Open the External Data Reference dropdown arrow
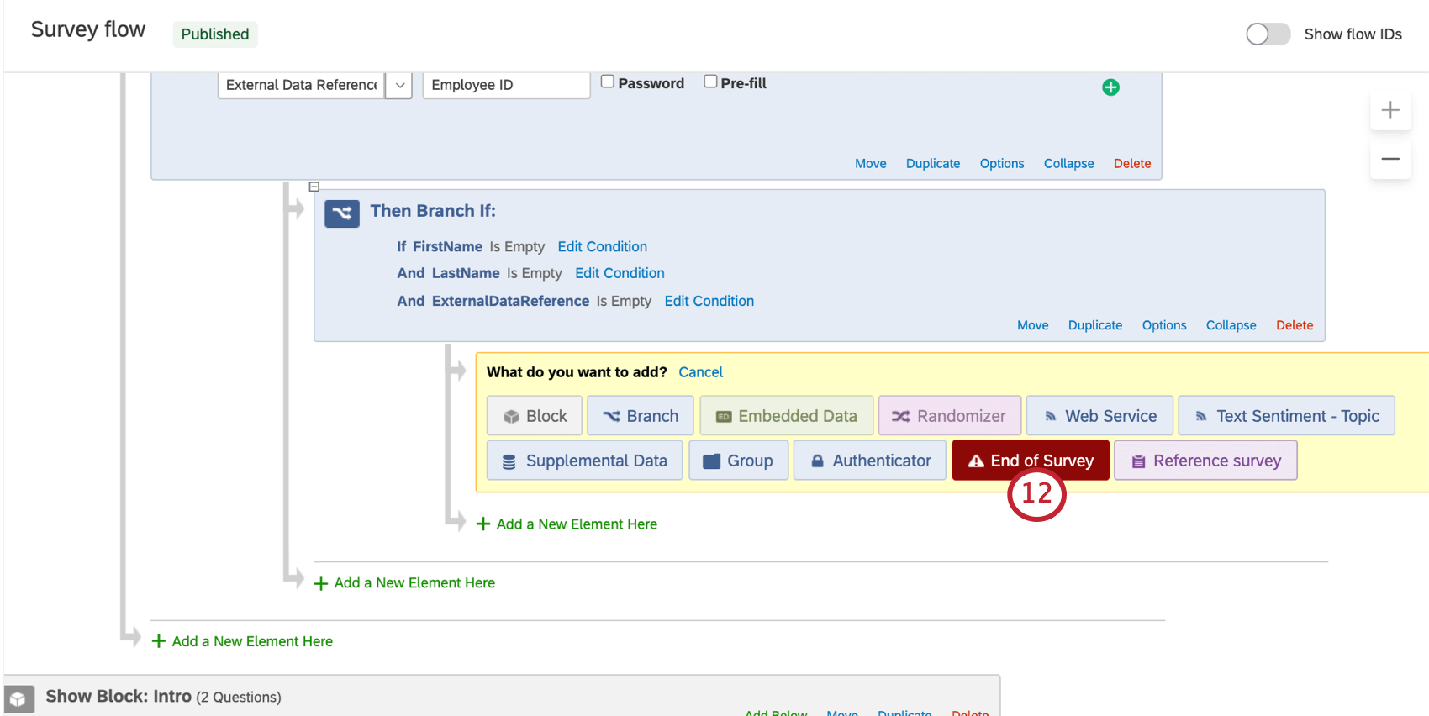The height and width of the screenshot is (716, 1429). coord(399,85)
